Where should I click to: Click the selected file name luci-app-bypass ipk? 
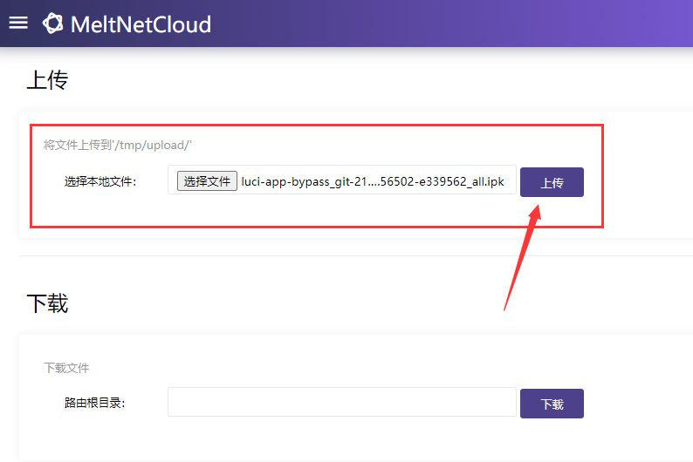tap(373, 181)
